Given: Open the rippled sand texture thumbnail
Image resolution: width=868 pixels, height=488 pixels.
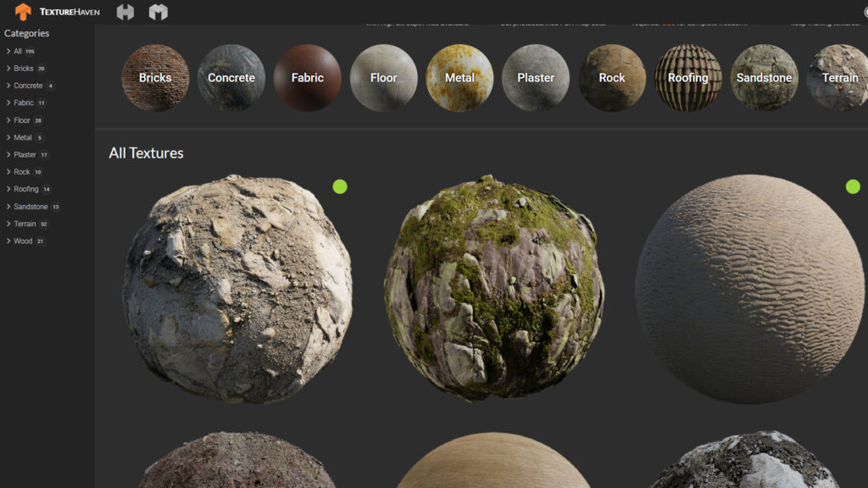Looking at the screenshot, I should point(750,288).
